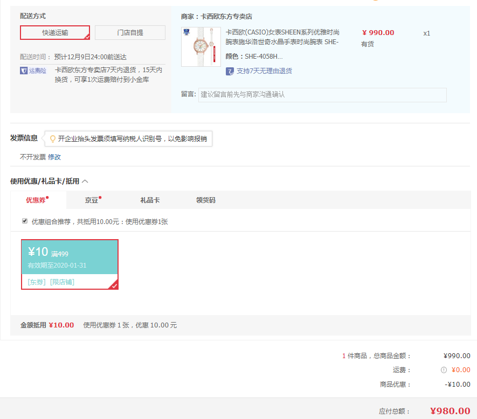Viewport: 477px width, 419px height.
Task: Click the 颜色：SHE-4058H... color text
Action: [254, 57]
